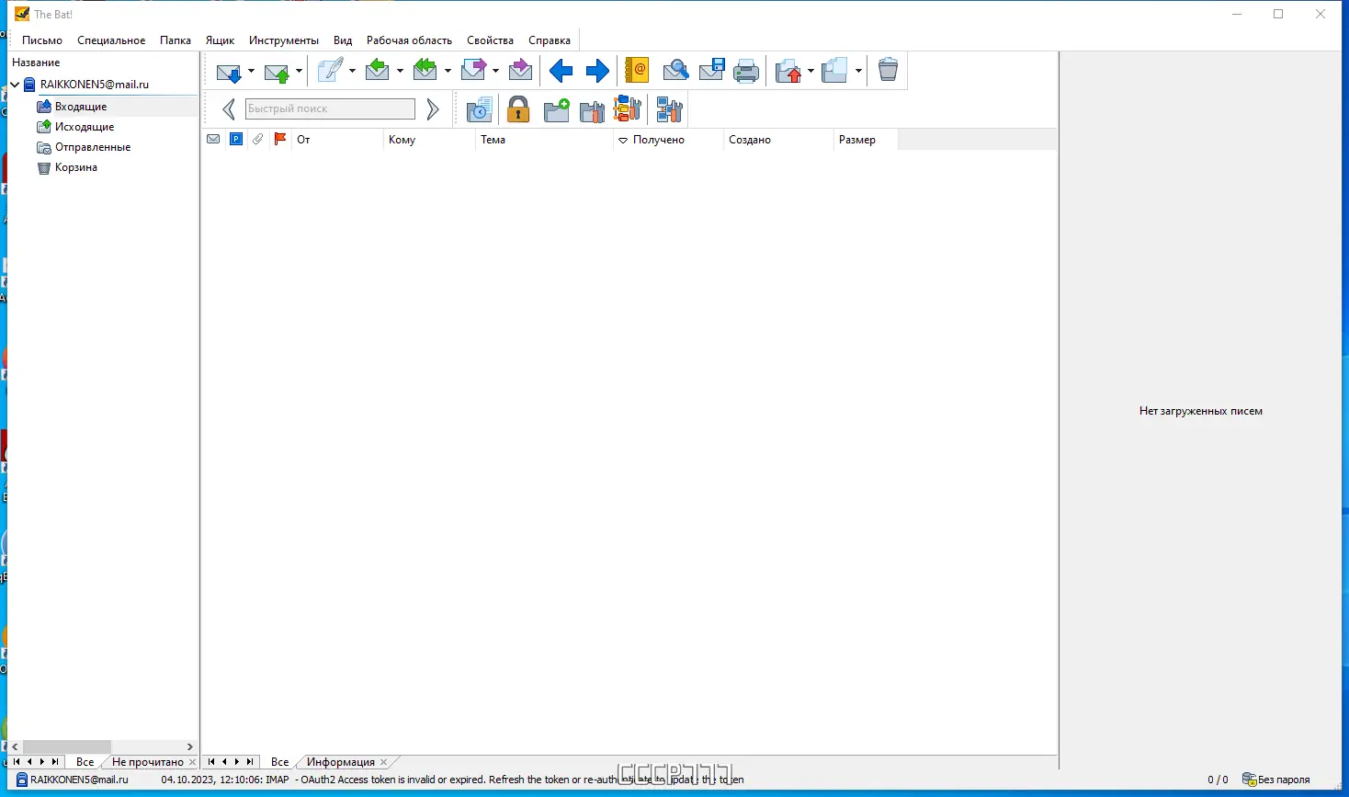Open network connection tools icon
1349x797 pixels.
point(669,110)
